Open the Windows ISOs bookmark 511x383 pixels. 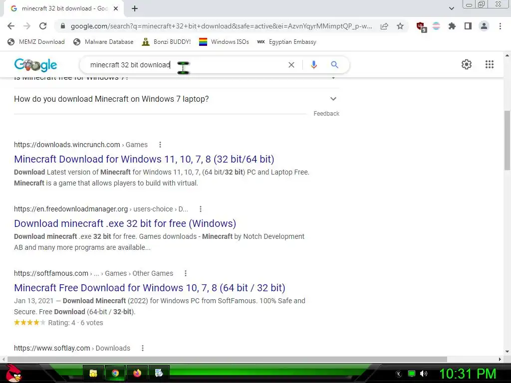click(x=224, y=42)
